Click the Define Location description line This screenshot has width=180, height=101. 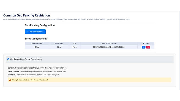[37, 72]
